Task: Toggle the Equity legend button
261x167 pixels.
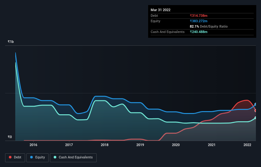Action: coord(38,157)
